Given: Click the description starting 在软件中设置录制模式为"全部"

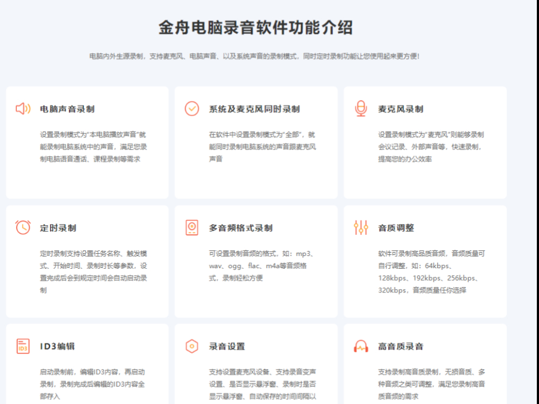Looking at the screenshot, I should pos(262,147).
